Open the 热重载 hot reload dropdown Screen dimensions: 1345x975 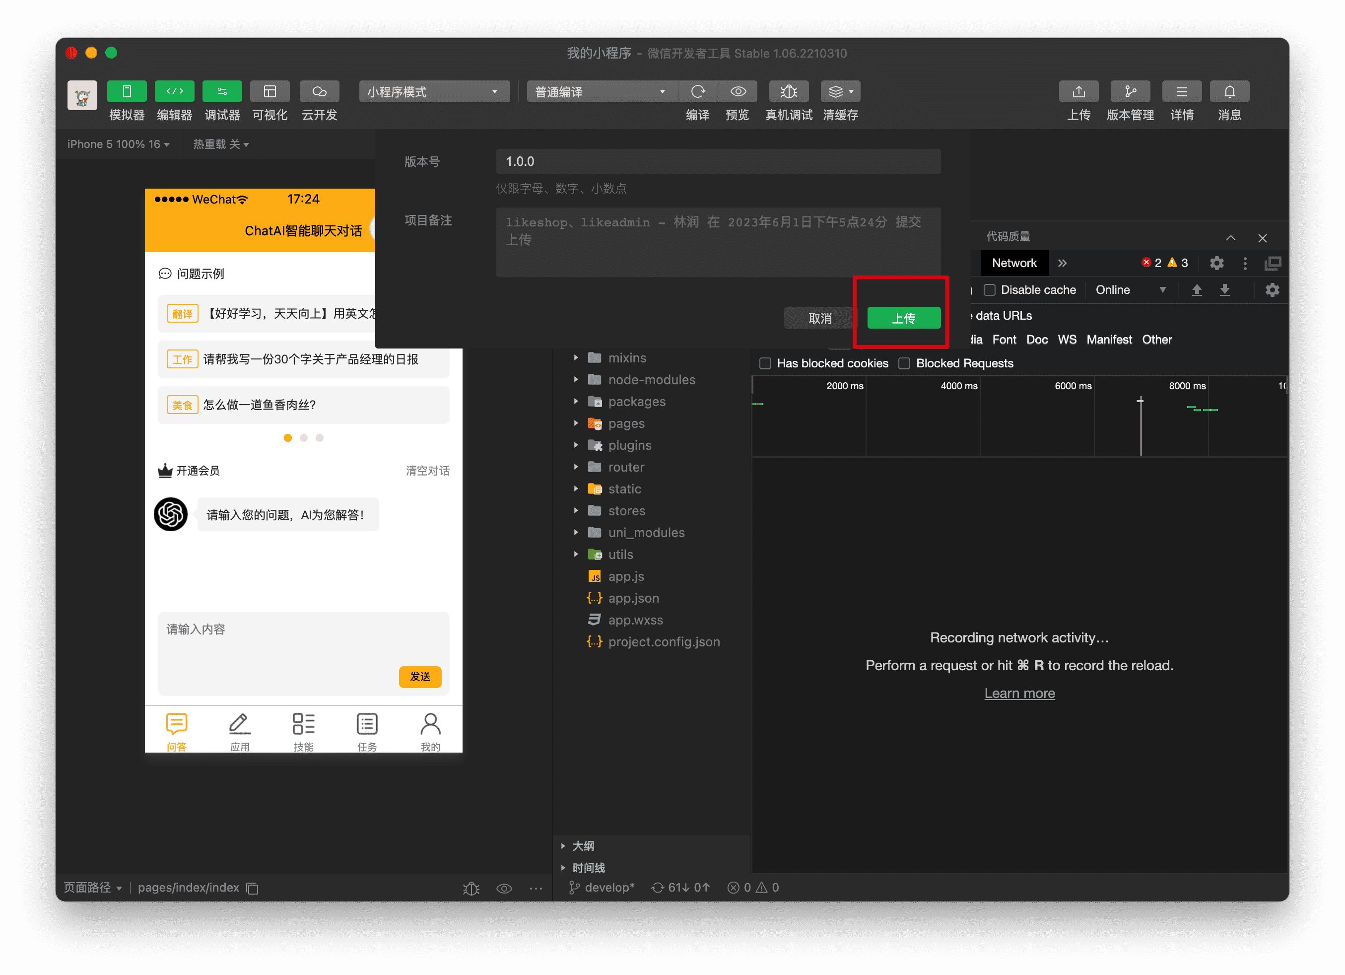(x=220, y=144)
